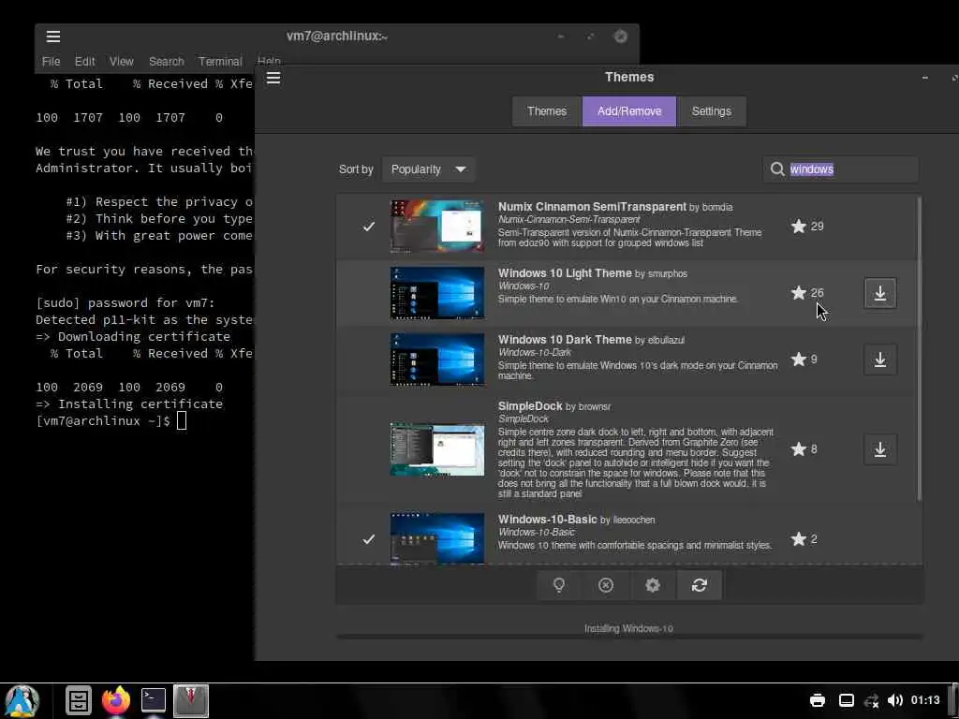Click the Installing Windows-10 progress bar
This screenshot has width=959, height=719.
point(628,637)
